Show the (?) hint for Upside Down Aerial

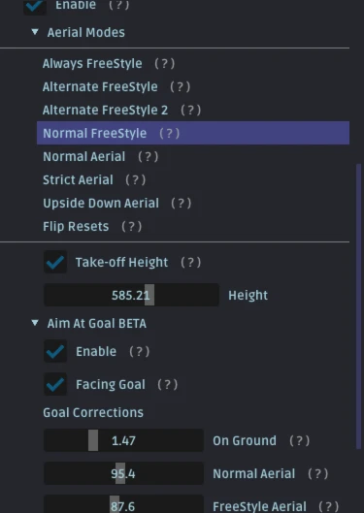click(x=182, y=204)
